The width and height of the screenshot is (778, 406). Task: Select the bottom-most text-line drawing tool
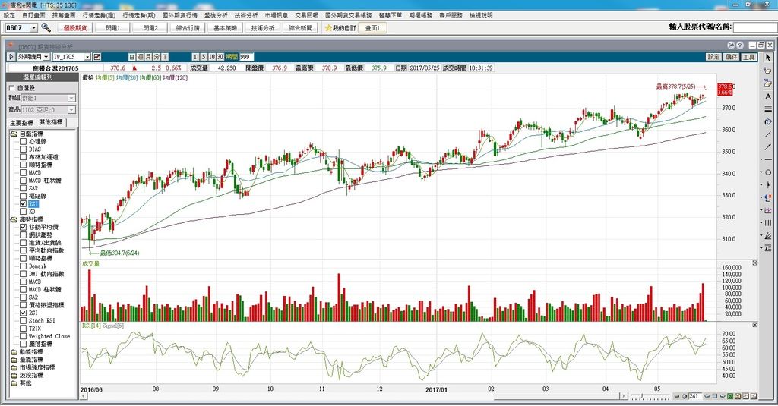click(768, 247)
